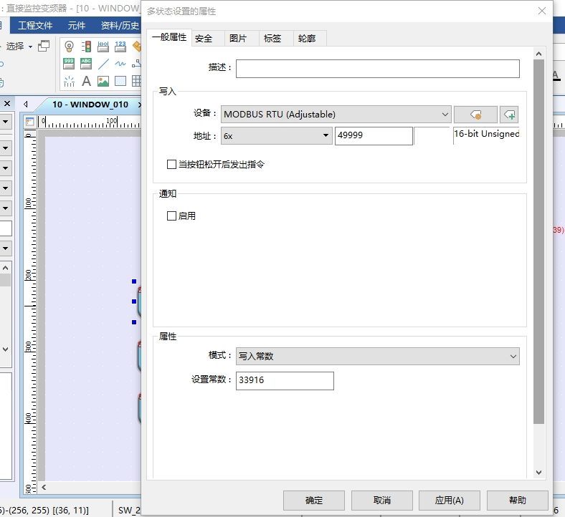Choose the numeric 123 input object icon
The height and width of the screenshot is (517, 565).
pos(120,47)
